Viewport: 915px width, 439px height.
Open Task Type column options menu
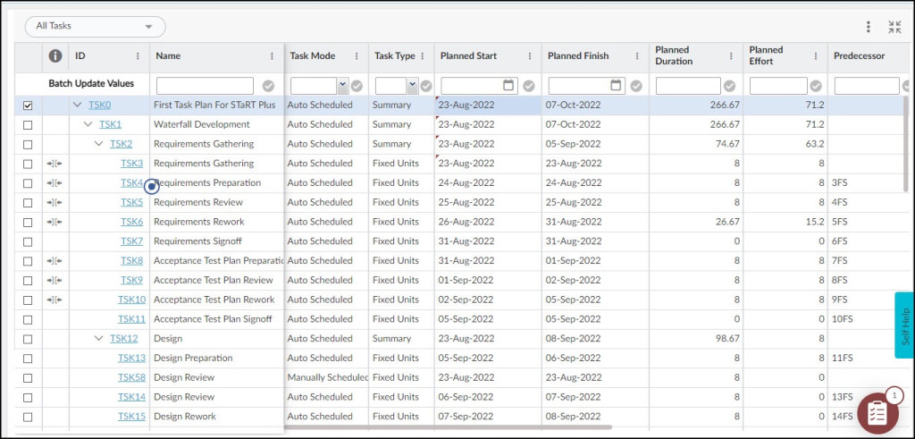point(423,56)
